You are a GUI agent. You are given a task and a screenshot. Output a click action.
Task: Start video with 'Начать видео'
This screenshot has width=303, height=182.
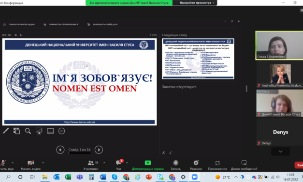click(x=31, y=165)
